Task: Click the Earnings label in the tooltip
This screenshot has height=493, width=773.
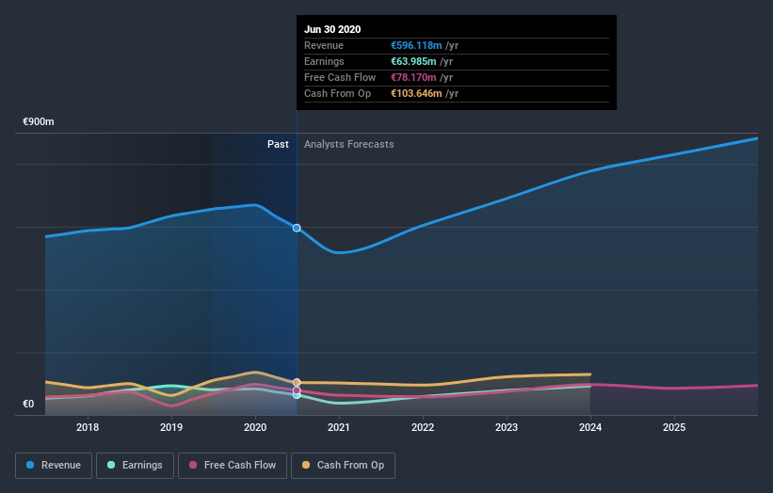Action: (324, 61)
